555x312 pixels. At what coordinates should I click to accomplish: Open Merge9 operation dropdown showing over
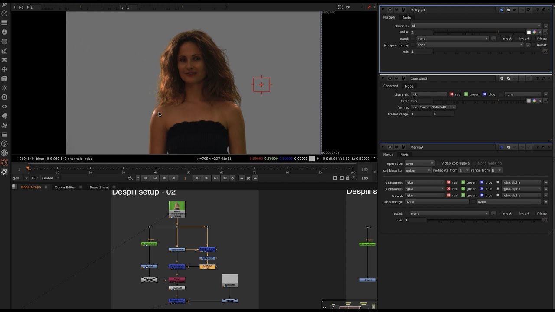pos(419,163)
